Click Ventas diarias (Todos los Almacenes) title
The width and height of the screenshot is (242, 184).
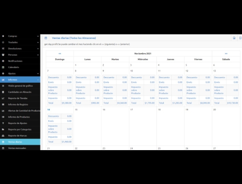point(74,38)
